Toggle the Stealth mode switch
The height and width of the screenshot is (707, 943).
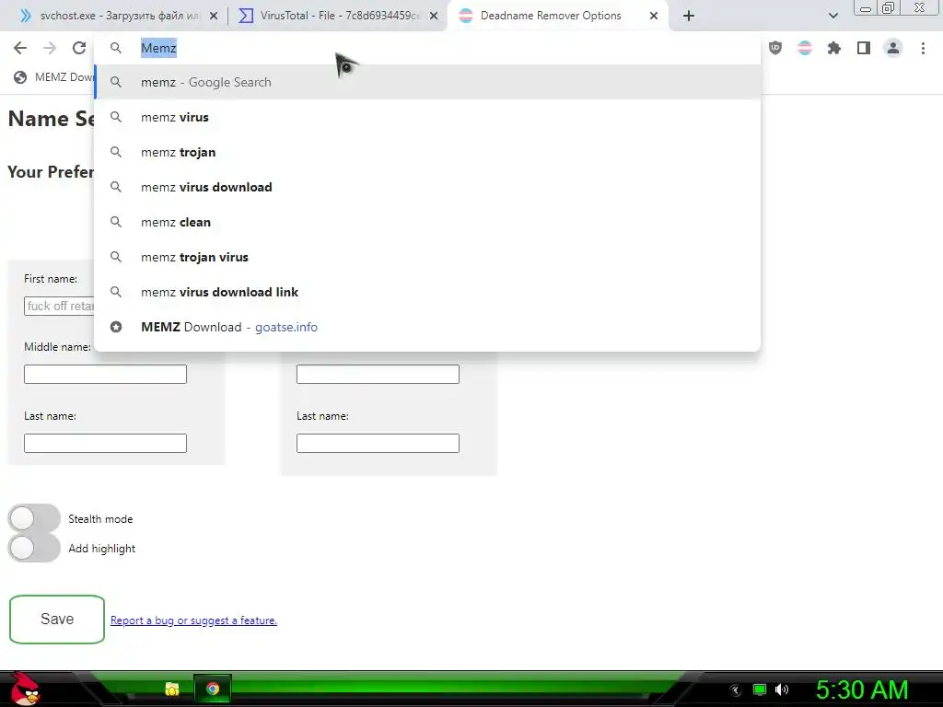tap(34, 518)
